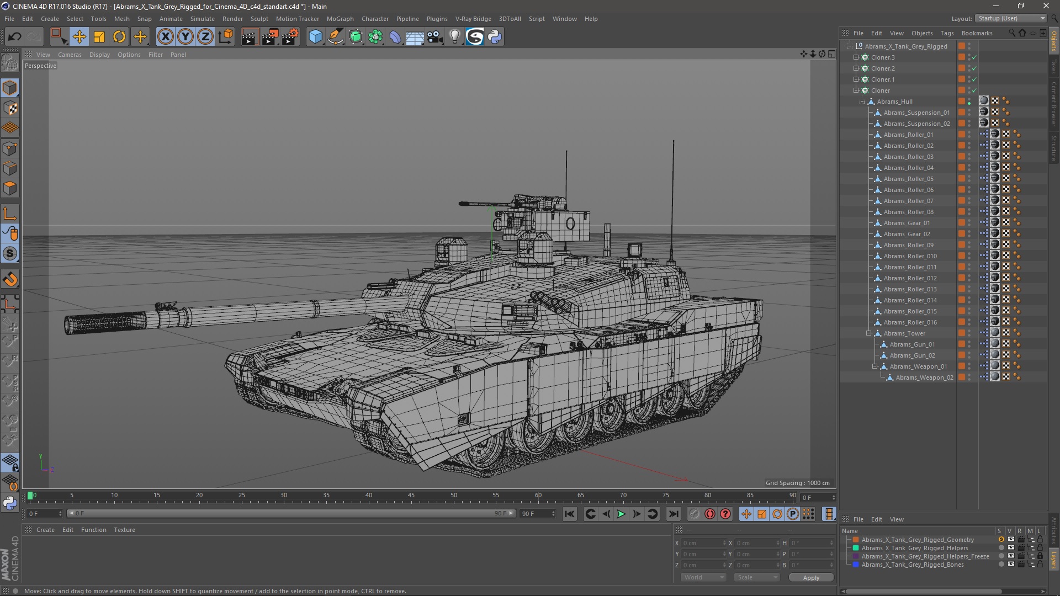Screen dimensions: 1060x596
Task: Click the Render to Picture Viewer icon
Action: (x=269, y=36)
